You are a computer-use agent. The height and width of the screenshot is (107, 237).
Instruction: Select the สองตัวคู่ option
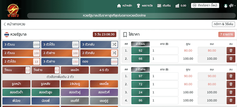coord(75,92)
